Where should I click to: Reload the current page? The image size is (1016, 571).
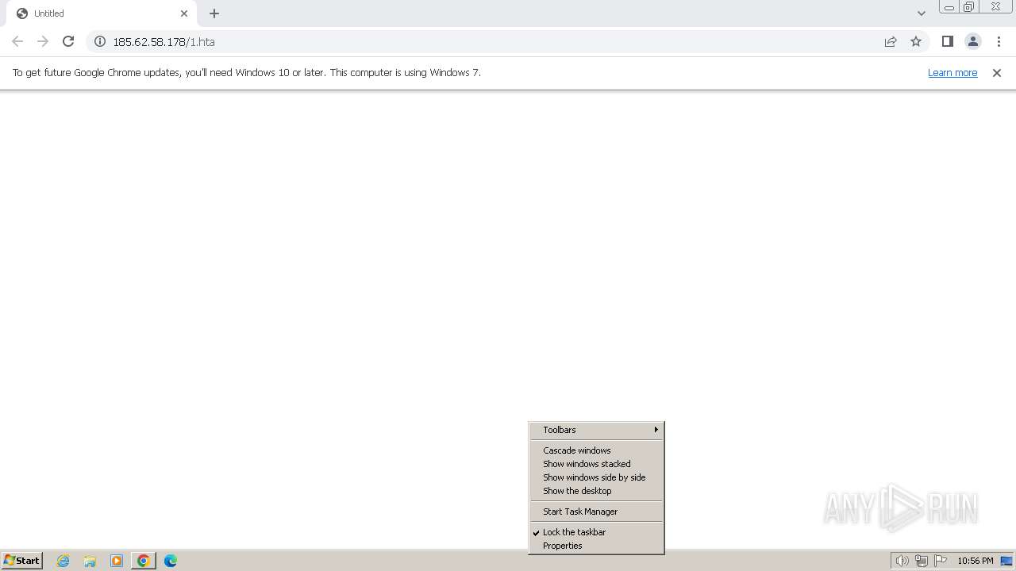(68, 41)
